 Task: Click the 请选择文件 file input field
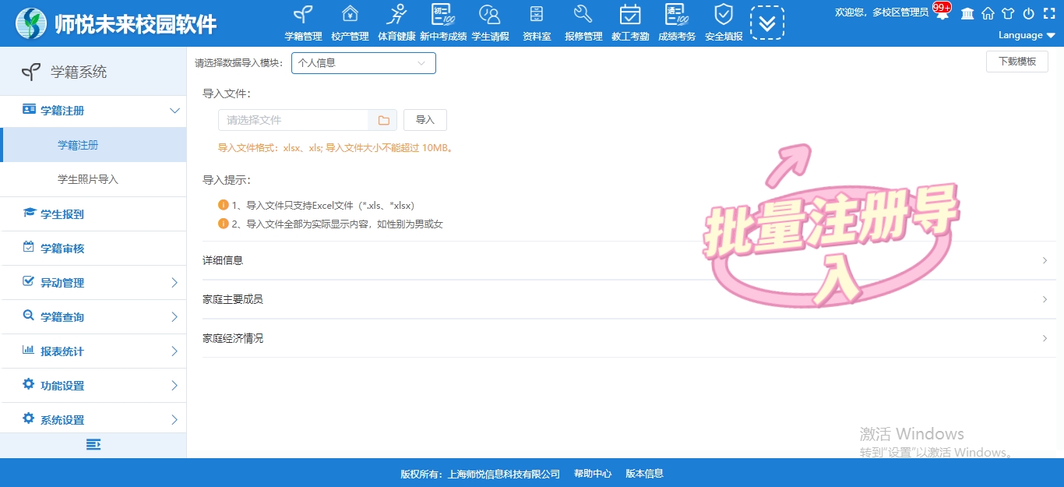[294, 120]
